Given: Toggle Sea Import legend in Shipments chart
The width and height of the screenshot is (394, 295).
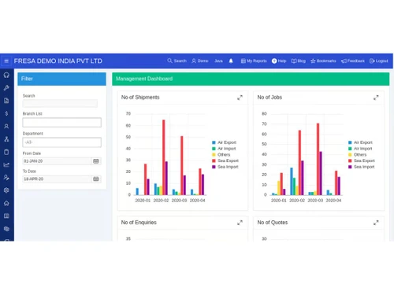Looking at the screenshot, I should click(x=225, y=167).
